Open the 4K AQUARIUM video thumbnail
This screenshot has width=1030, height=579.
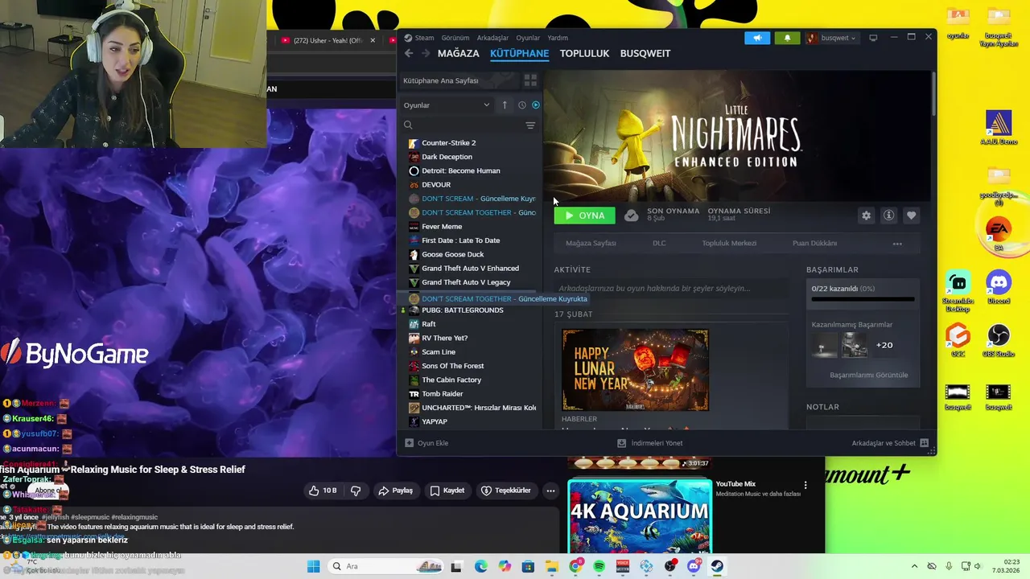640,516
